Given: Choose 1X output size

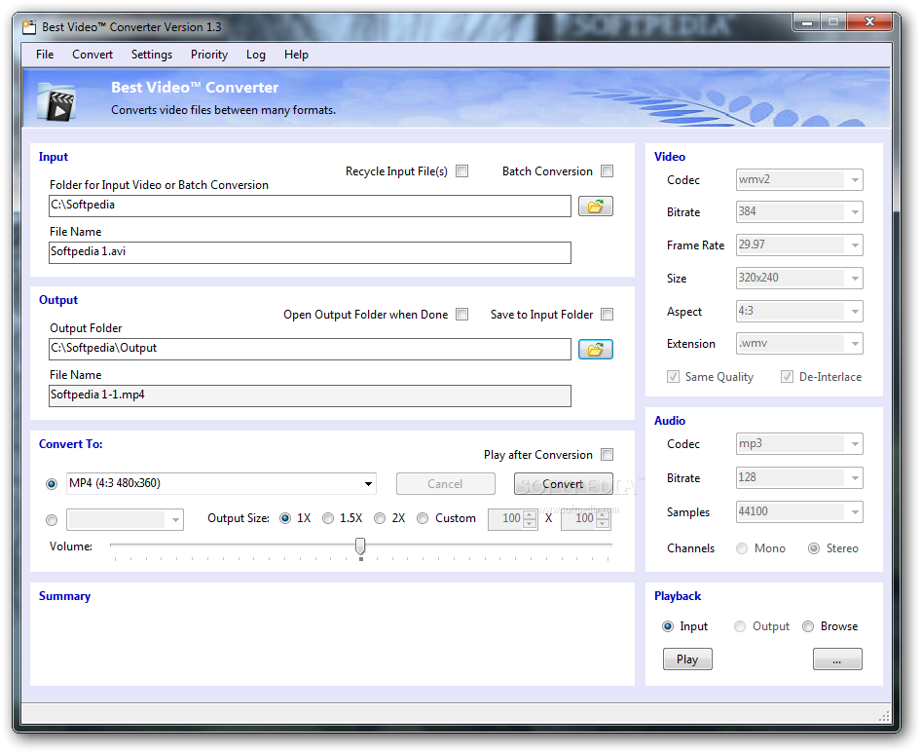Looking at the screenshot, I should coord(285,518).
